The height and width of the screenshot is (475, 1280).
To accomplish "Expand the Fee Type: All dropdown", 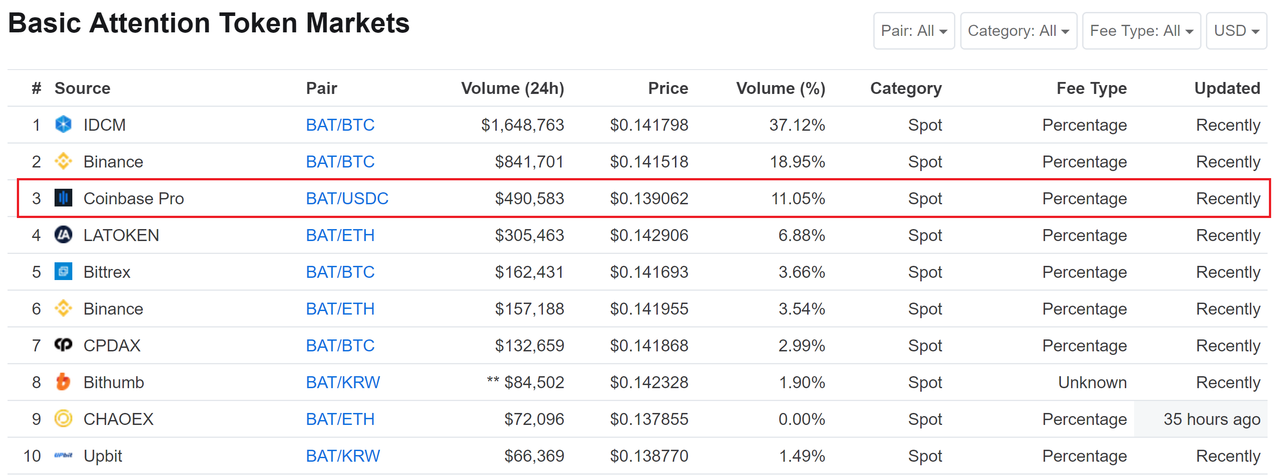I will click(x=1141, y=30).
